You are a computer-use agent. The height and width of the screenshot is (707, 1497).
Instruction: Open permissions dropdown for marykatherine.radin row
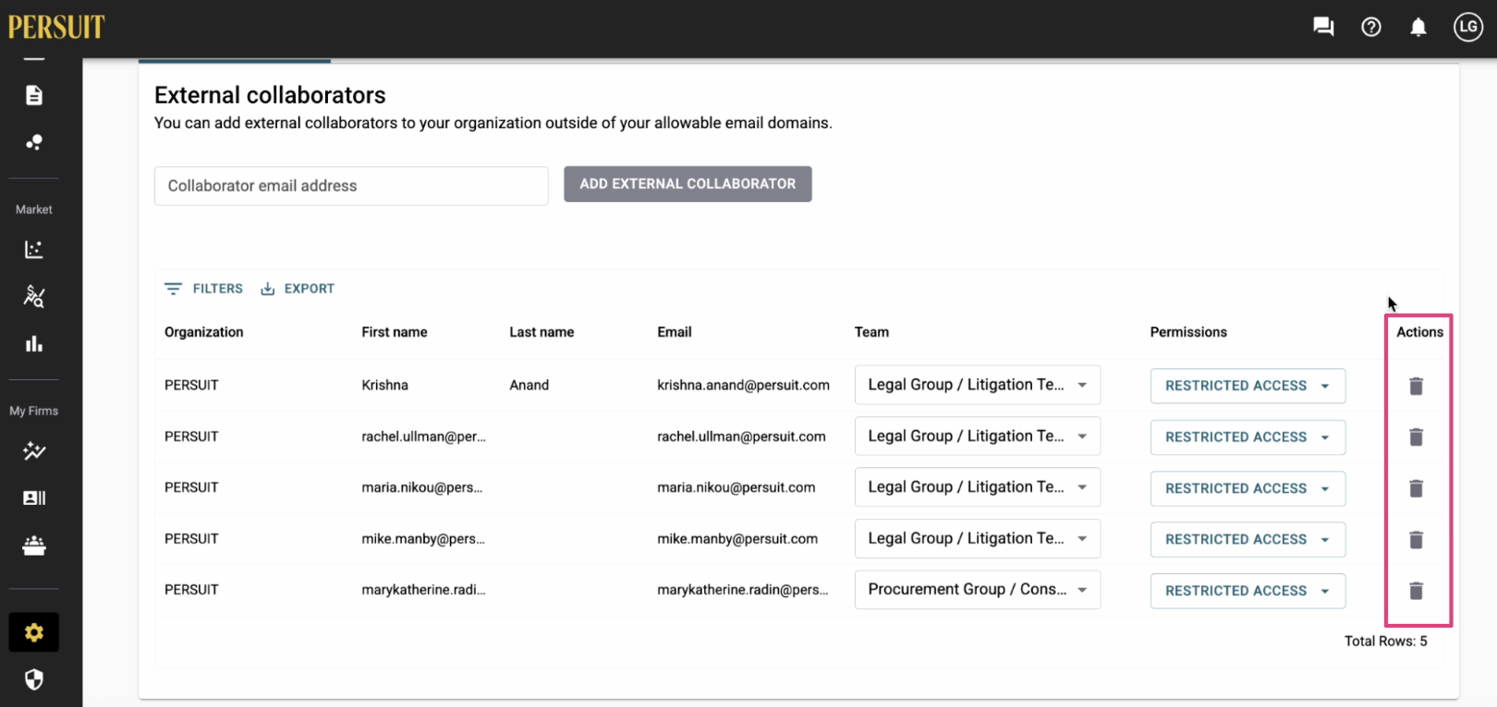click(1247, 591)
